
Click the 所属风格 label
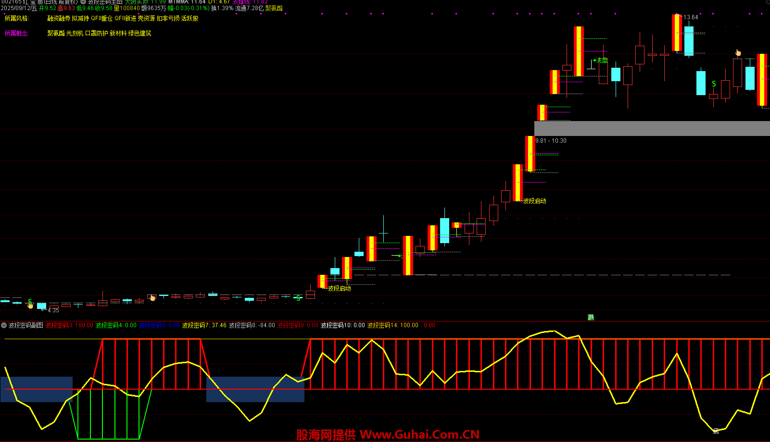17,18
